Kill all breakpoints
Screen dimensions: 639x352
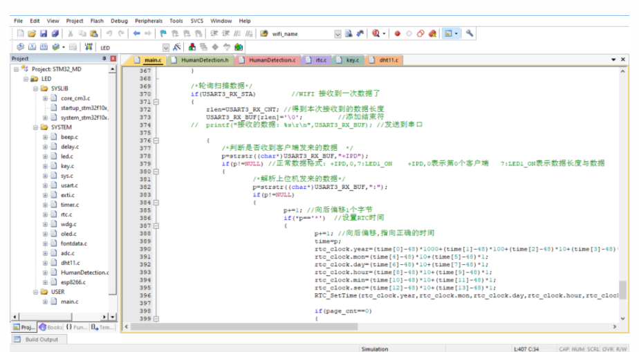432,34
